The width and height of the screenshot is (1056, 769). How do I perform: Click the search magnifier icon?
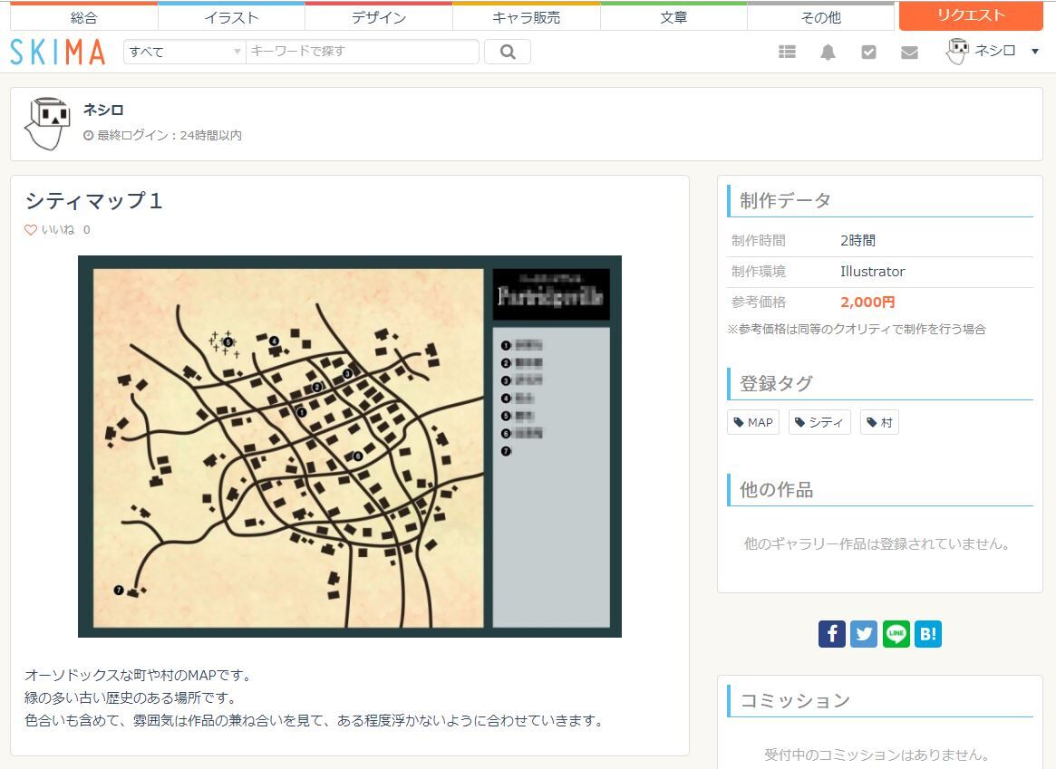(x=507, y=52)
